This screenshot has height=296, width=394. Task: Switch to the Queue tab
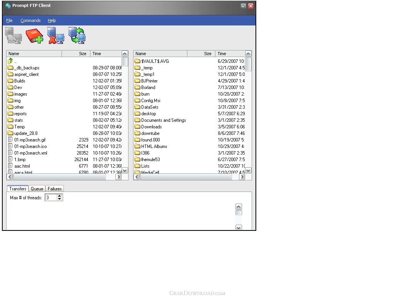[x=37, y=189]
